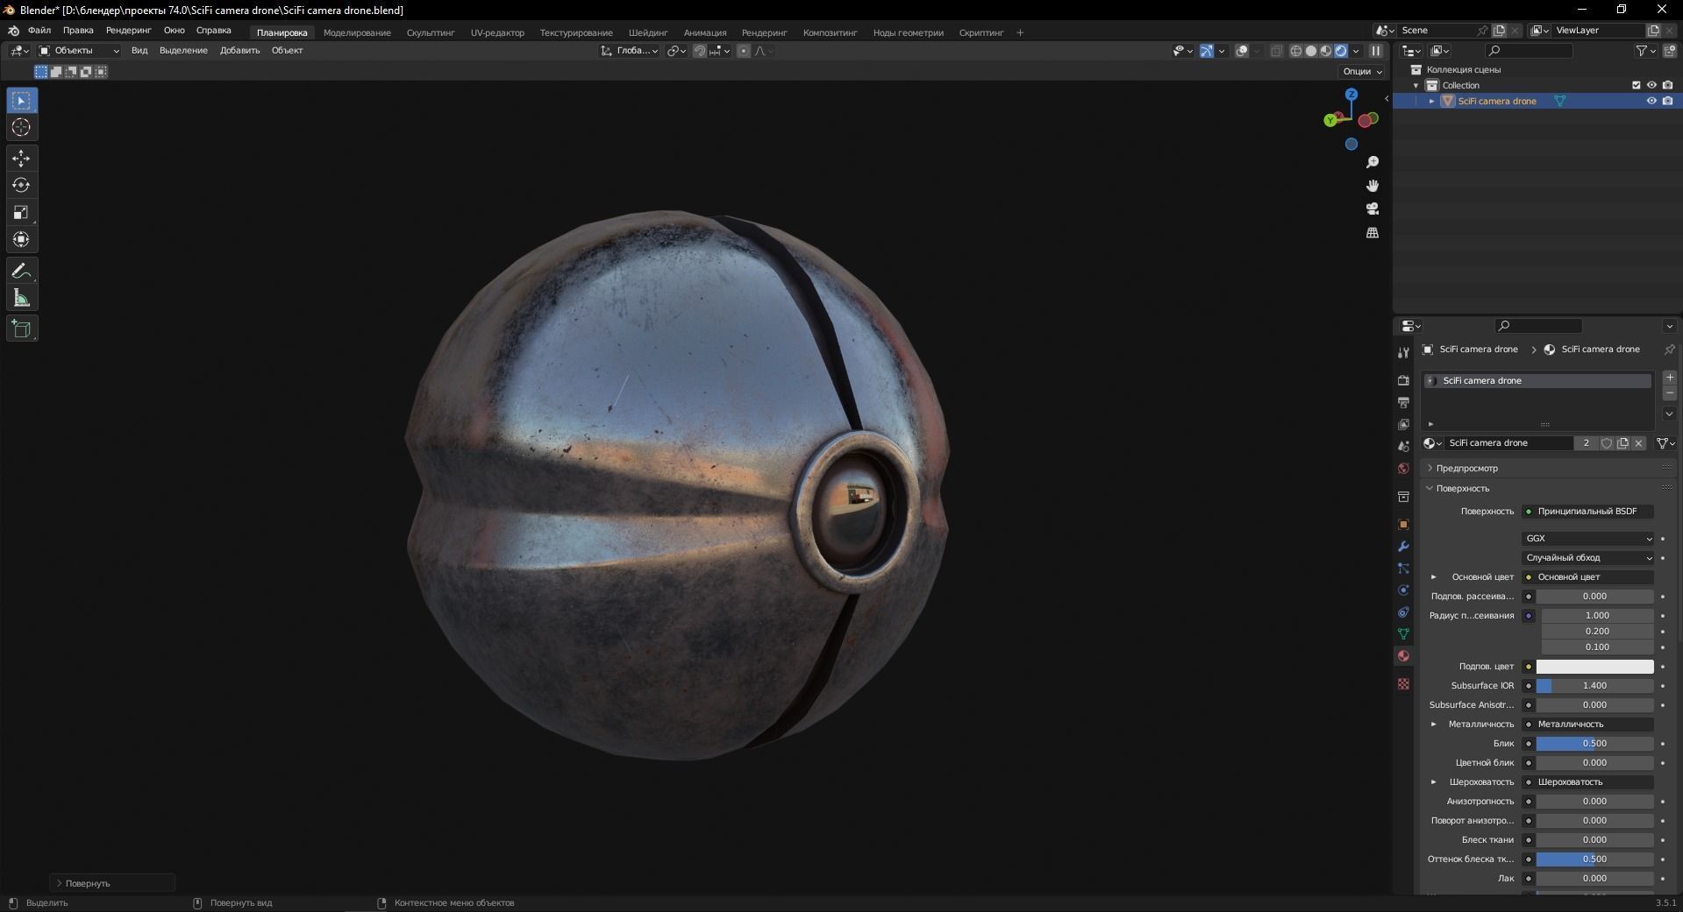Image resolution: width=1683 pixels, height=912 pixels.
Task: Open the Object Constraints tab
Action: click(x=1403, y=612)
